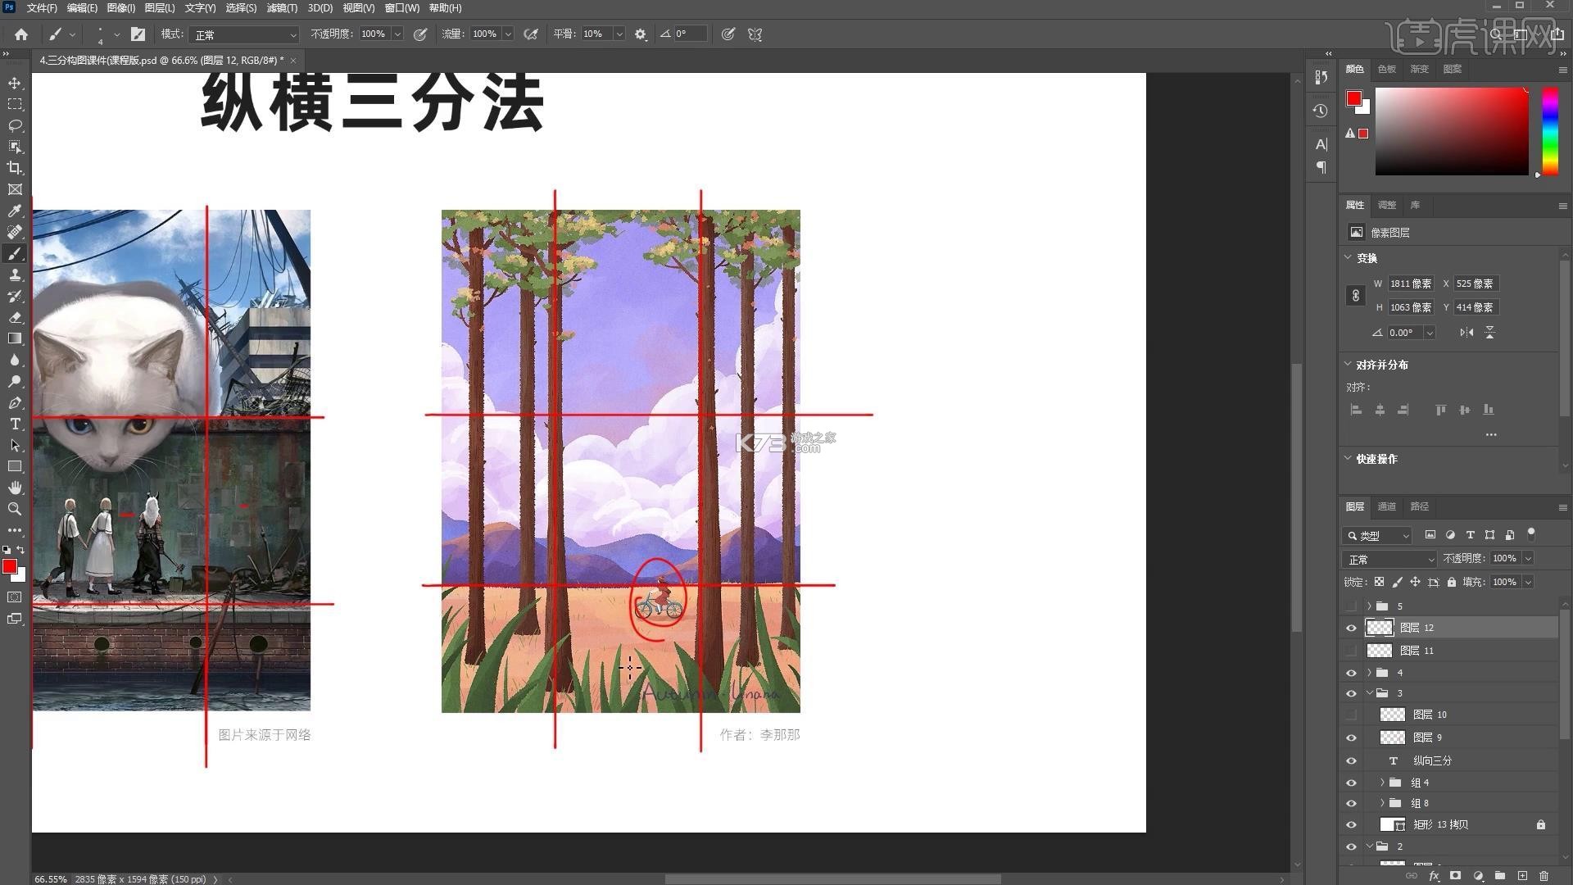This screenshot has height=885, width=1573.
Task: Open the 图像(I) menu
Action: point(120,8)
